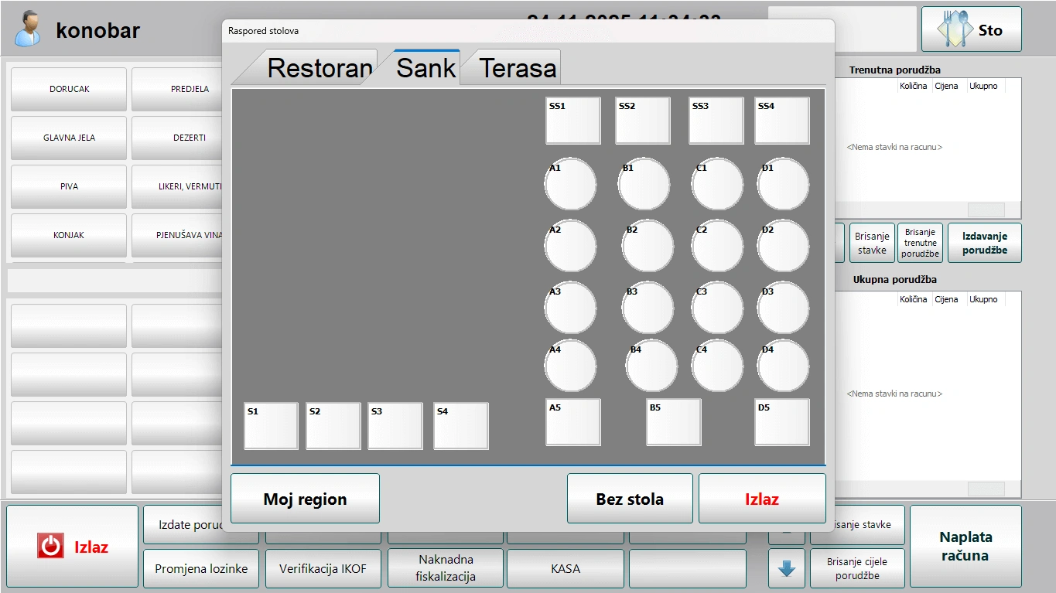Select square table SS2
Image resolution: width=1056 pixels, height=593 pixels.
[x=643, y=121]
